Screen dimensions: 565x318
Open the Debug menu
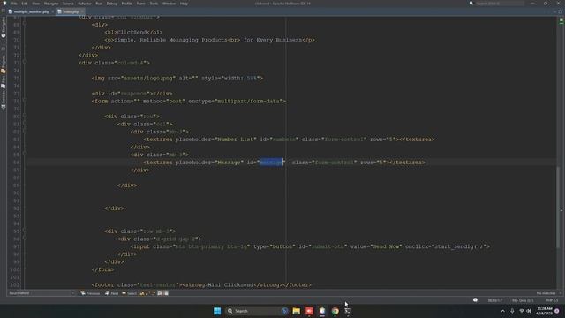pos(112,4)
